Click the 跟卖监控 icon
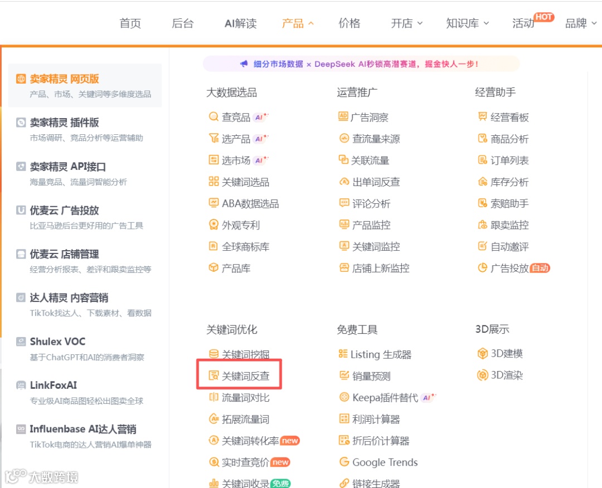 point(482,225)
